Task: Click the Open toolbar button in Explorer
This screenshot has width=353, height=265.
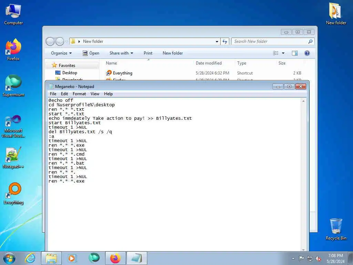Action: (91, 53)
